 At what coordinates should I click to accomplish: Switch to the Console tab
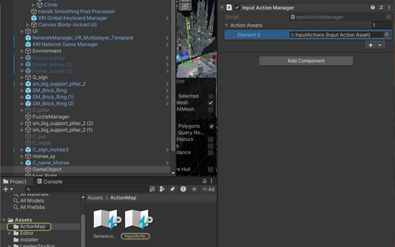[x=50, y=181]
